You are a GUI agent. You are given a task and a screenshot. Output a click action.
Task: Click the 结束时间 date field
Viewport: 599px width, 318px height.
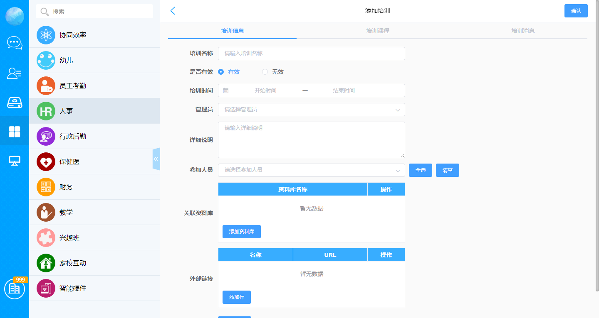click(344, 91)
